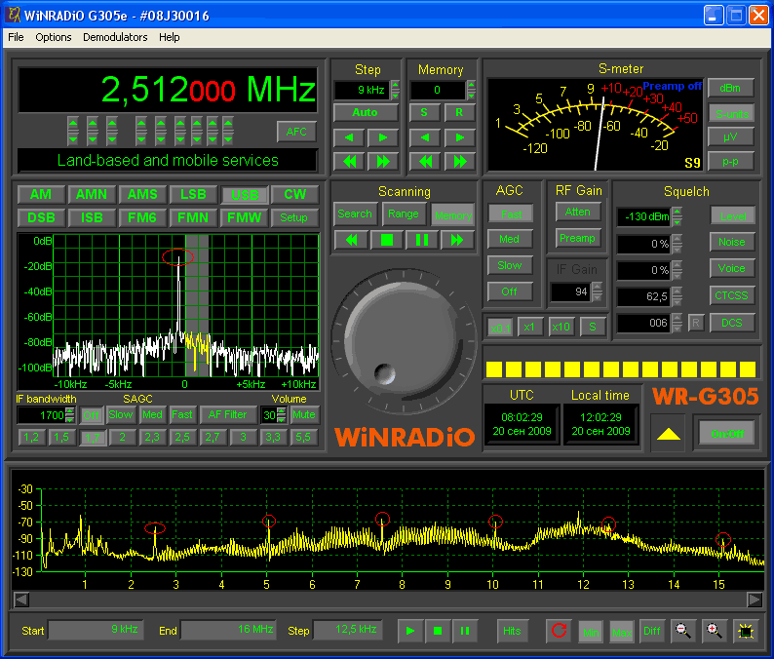This screenshot has height=659, width=774.
Task: Click the spectrum scrollbar right arrow
Action: tap(755, 600)
